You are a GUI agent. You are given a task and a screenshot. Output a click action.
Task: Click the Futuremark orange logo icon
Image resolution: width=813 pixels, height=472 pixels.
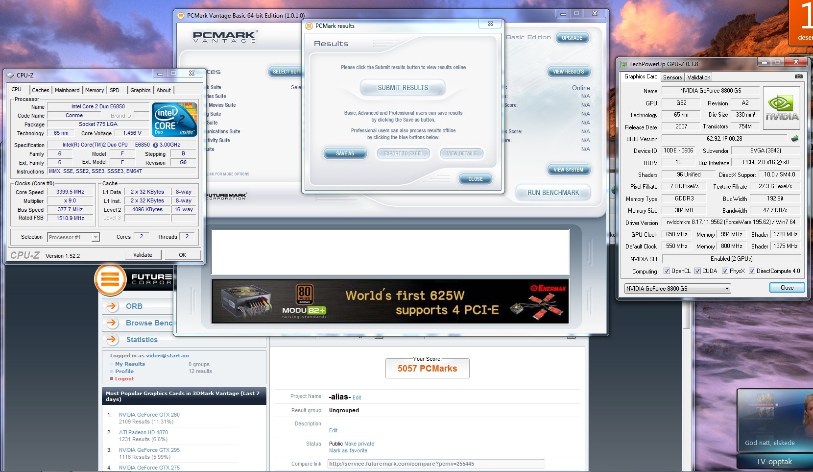pyautogui.click(x=111, y=280)
